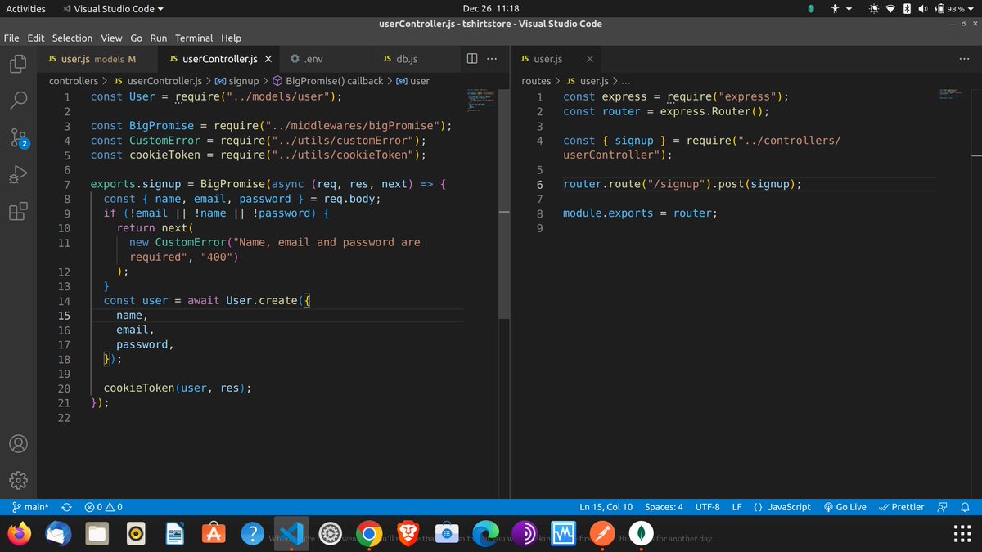The width and height of the screenshot is (982, 552).
Task: Change encoding via UTF-8 status item
Action: 707,507
